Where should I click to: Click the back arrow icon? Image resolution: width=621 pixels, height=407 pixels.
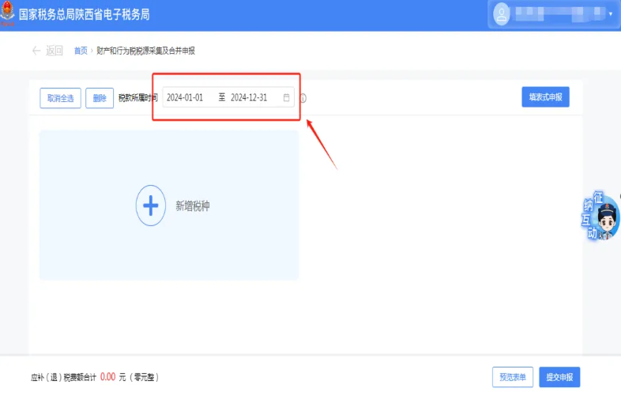click(x=36, y=51)
